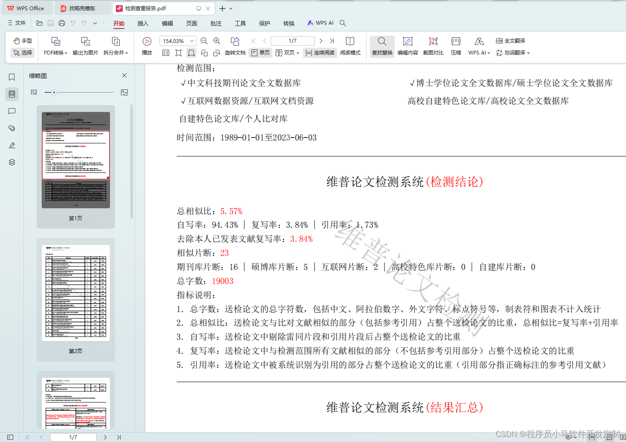626x442 pixels.
Task: Switch to the 工具 tab
Action: pos(240,23)
